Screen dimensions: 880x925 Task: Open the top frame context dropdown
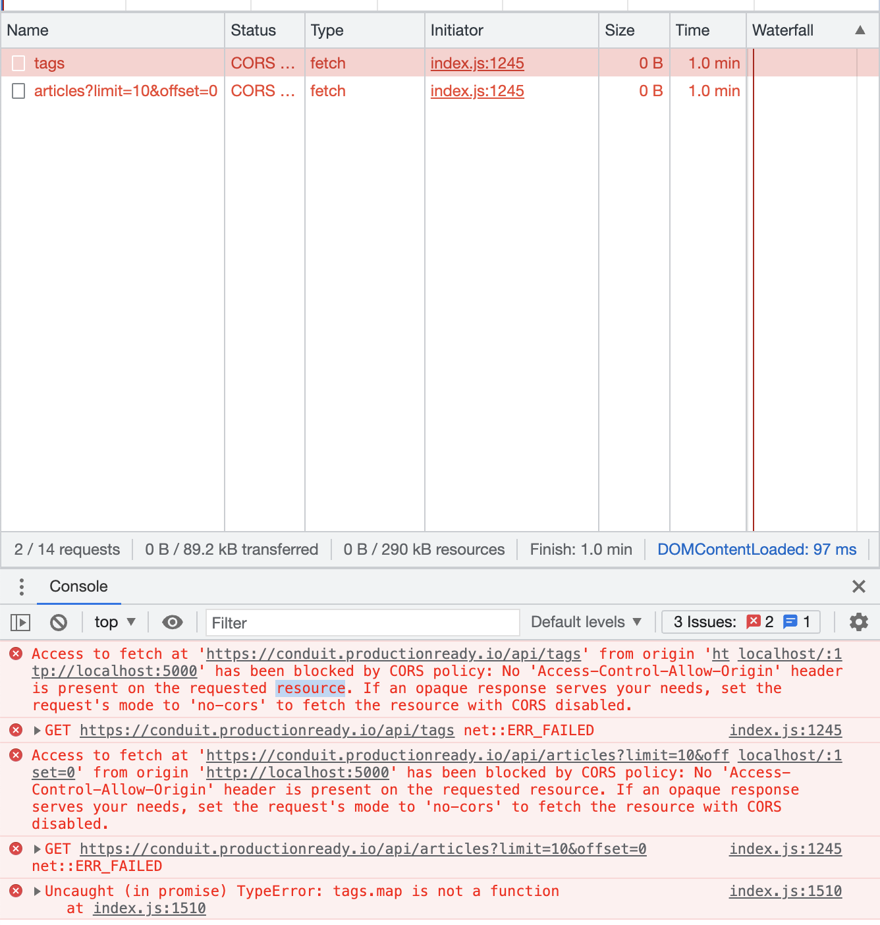114,622
